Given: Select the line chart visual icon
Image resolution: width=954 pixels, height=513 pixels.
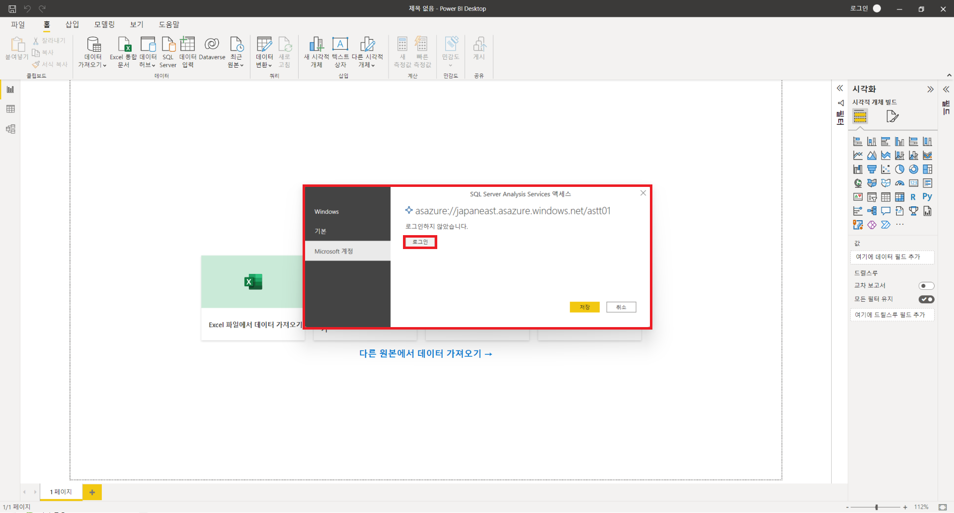Looking at the screenshot, I should pos(858,156).
